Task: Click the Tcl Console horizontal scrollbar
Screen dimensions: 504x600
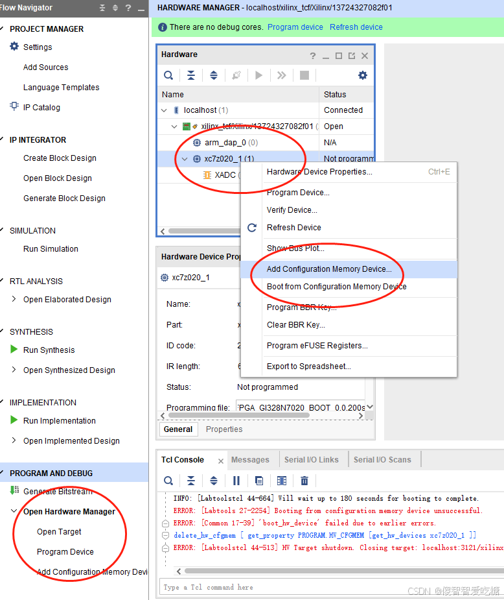Action: [x=344, y=571]
